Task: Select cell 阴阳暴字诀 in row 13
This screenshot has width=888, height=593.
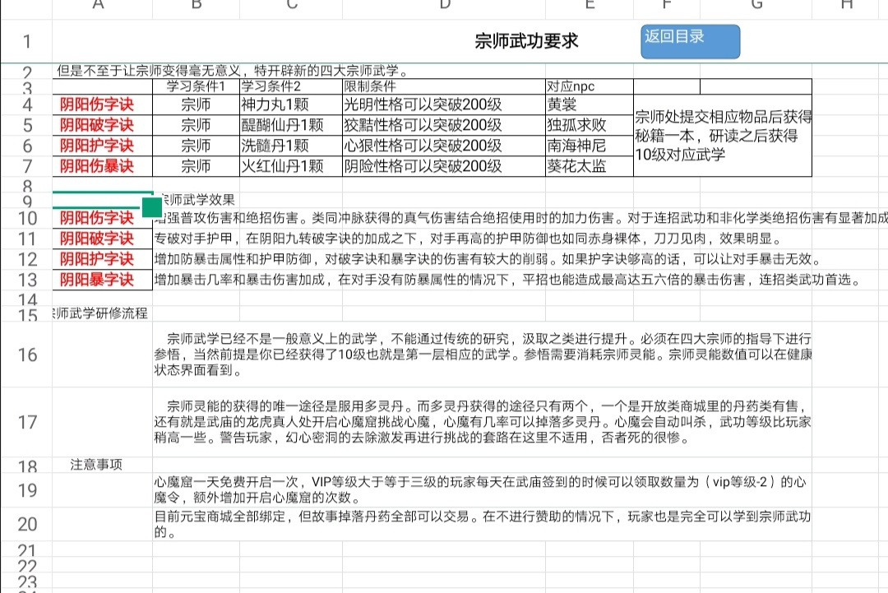Action: (x=103, y=280)
